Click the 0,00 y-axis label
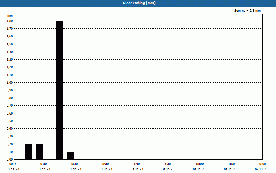 coord(10,160)
